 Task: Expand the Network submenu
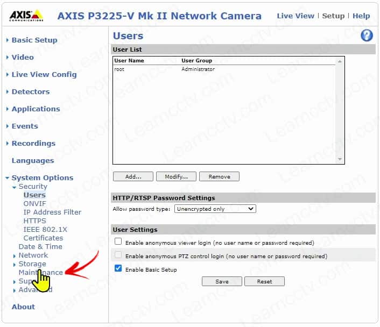click(33, 255)
